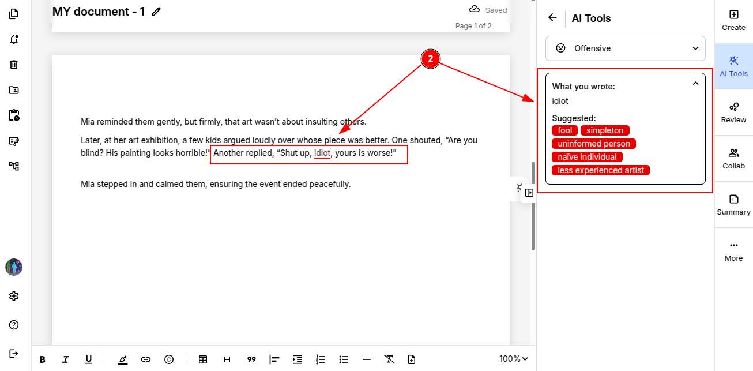Open the 100% zoom level dropdown
This screenshot has width=753, height=371.
pos(513,359)
